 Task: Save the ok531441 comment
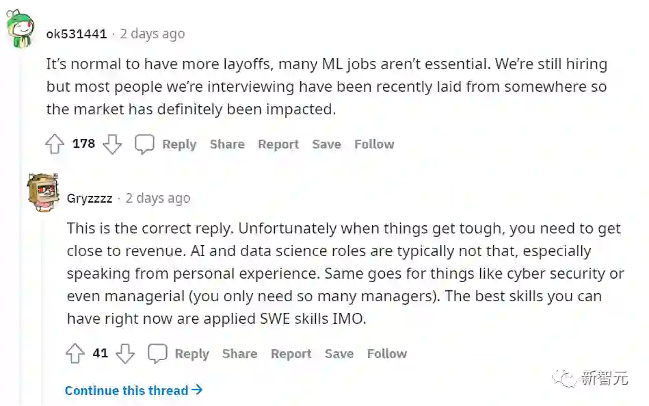click(x=326, y=144)
